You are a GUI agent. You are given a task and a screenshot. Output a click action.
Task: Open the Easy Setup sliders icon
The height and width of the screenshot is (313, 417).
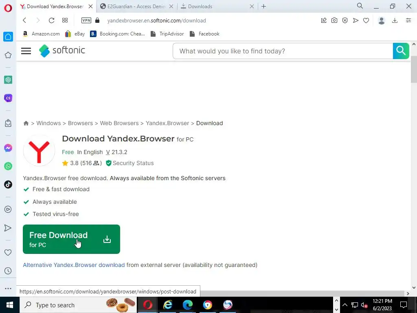[408, 20]
